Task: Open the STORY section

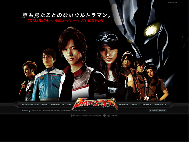Action: (45, 104)
